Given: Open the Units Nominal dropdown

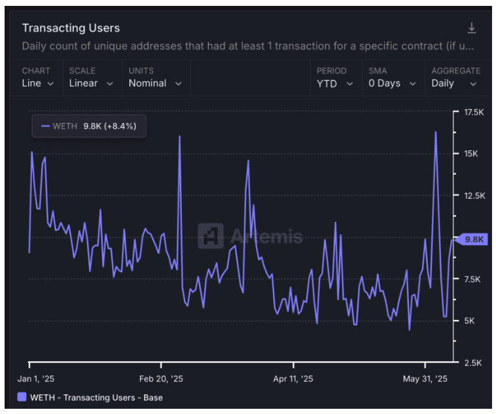Looking at the screenshot, I should tap(154, 83).
